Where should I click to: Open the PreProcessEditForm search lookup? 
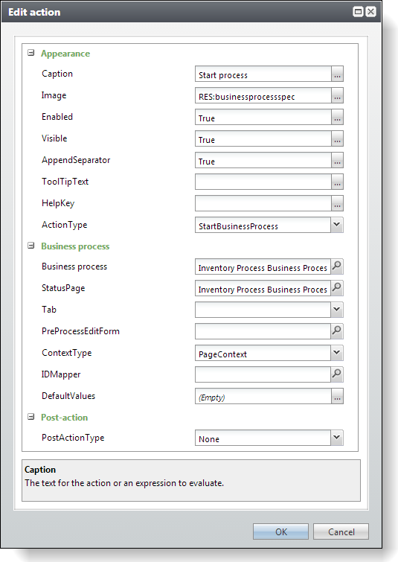(337, 331)
